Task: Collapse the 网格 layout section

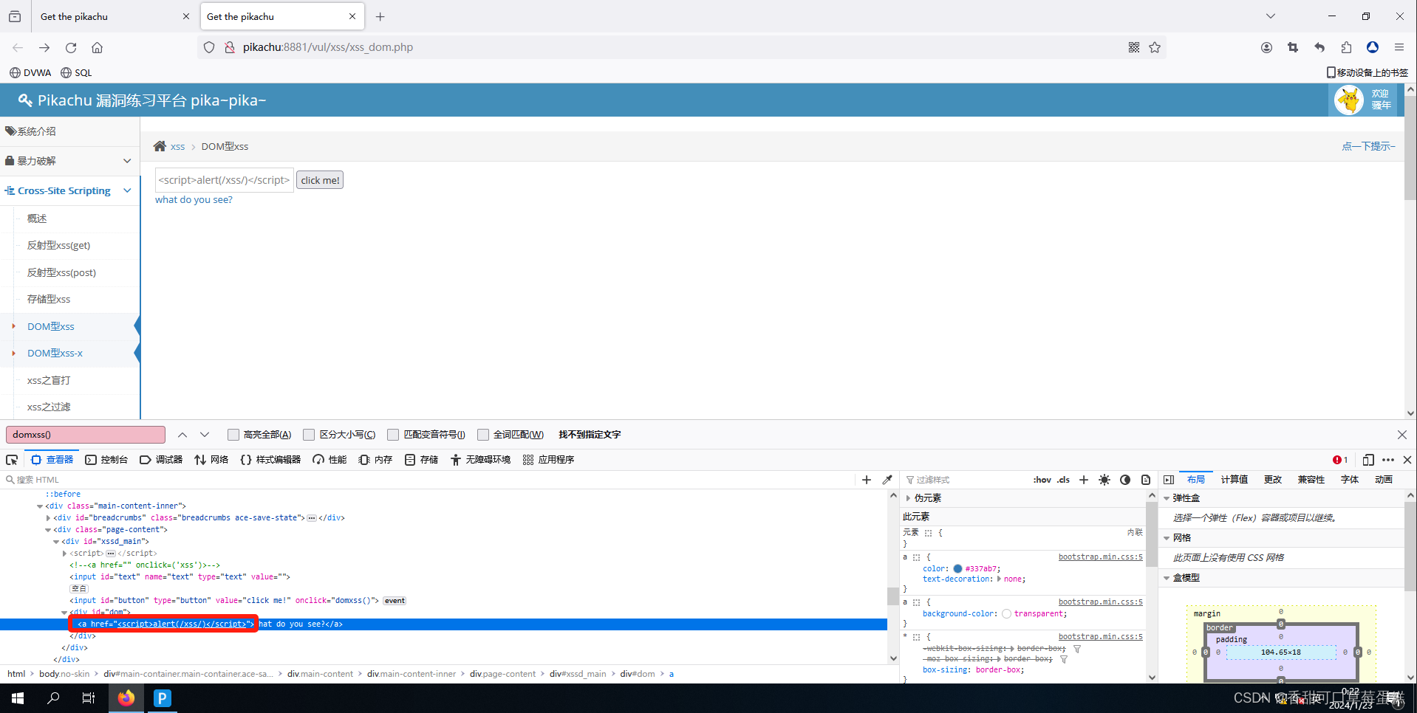Action: point(1167,538)
